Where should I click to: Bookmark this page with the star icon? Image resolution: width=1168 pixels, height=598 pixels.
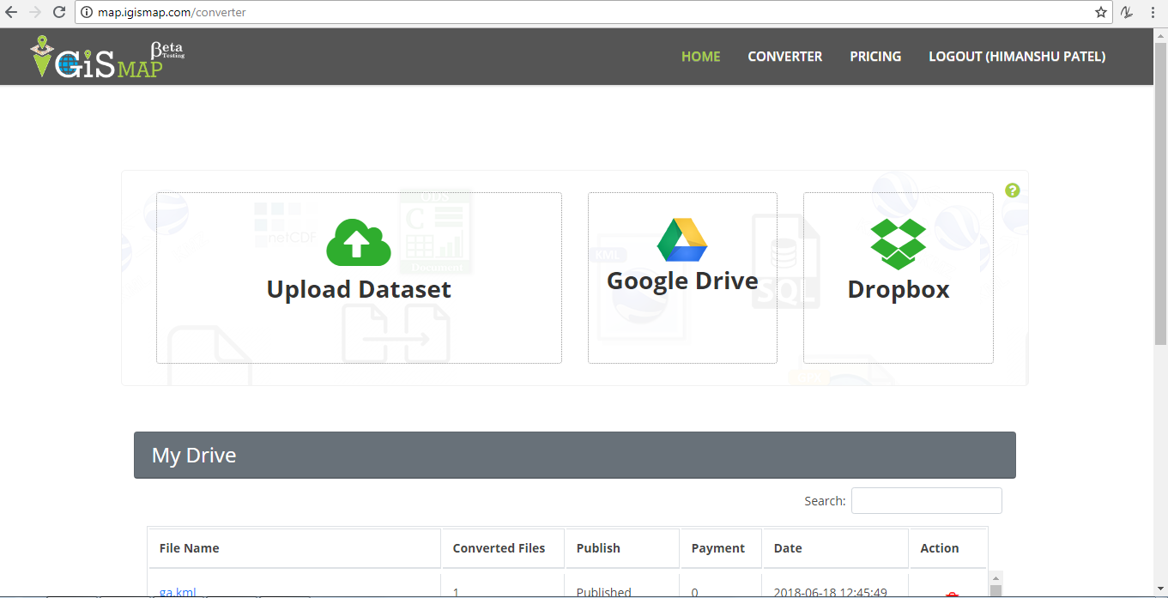(1101, 13)
